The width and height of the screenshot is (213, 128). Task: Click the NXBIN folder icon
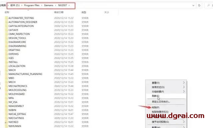[x=6, y=110]
